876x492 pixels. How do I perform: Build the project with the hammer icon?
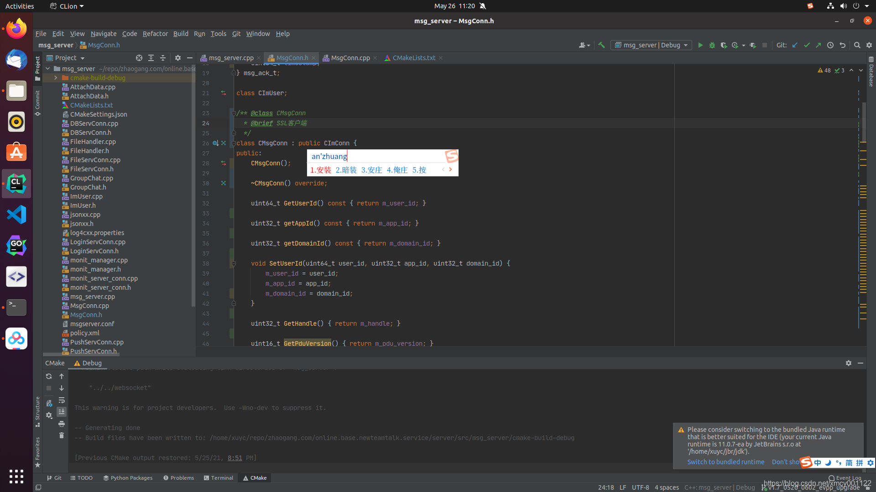coord(601,45)
